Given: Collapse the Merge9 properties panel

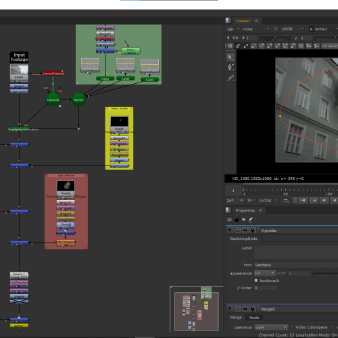Looking at the screenshot, I should click(230, 308).
